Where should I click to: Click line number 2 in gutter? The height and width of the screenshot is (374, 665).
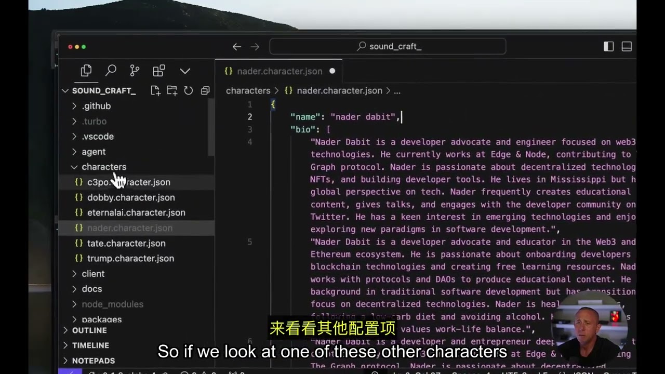pyautogui.click(x=250, y=117)
